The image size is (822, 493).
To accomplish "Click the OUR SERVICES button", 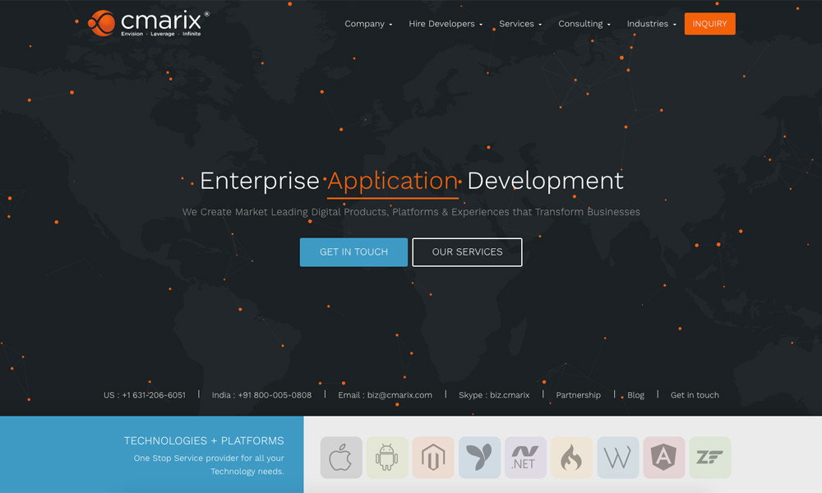I will tap(467, 252).
